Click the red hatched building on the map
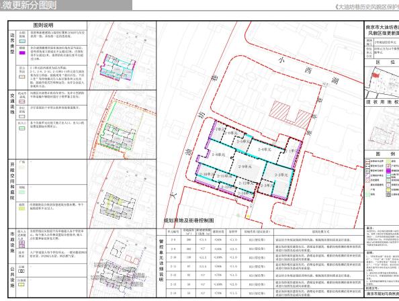The height and width of the screenshot is (301, 399). point(291,114)
